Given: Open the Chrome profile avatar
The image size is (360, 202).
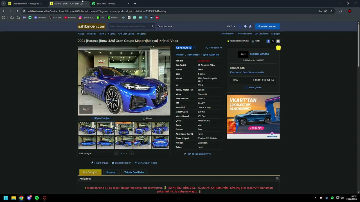Looking at the screenshot, I should pos(350,11).
